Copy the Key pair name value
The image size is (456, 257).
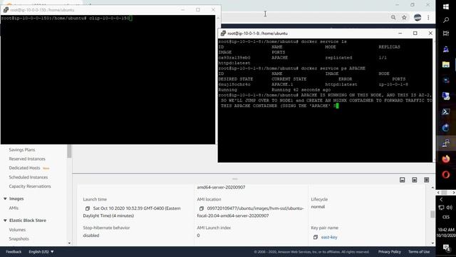316,238
